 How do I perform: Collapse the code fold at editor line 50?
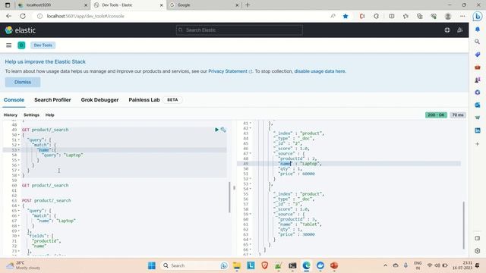point(18,135)
